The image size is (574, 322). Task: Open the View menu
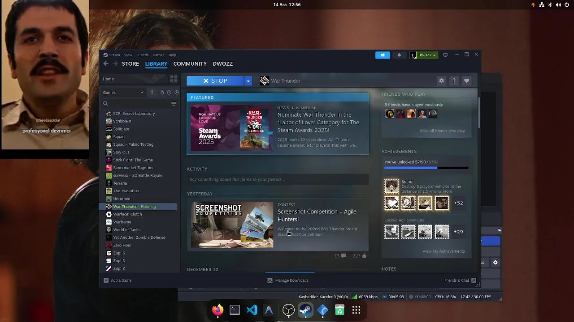128,55
